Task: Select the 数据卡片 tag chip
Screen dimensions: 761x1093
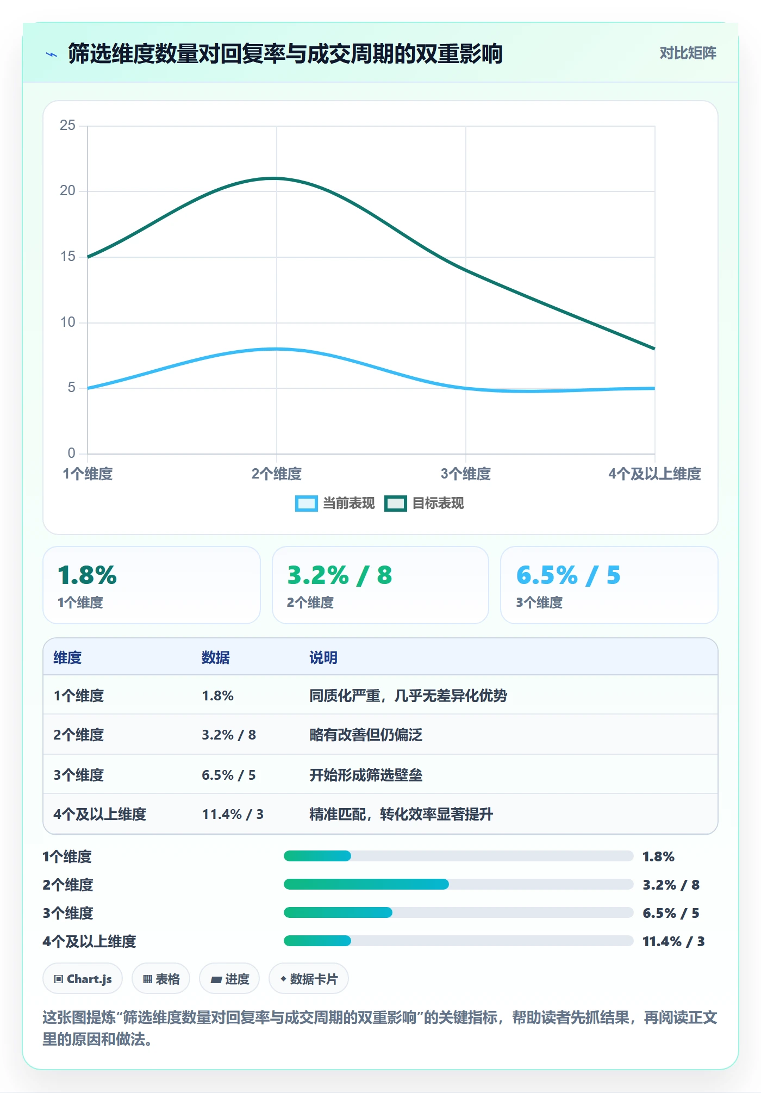Action: 309,979
